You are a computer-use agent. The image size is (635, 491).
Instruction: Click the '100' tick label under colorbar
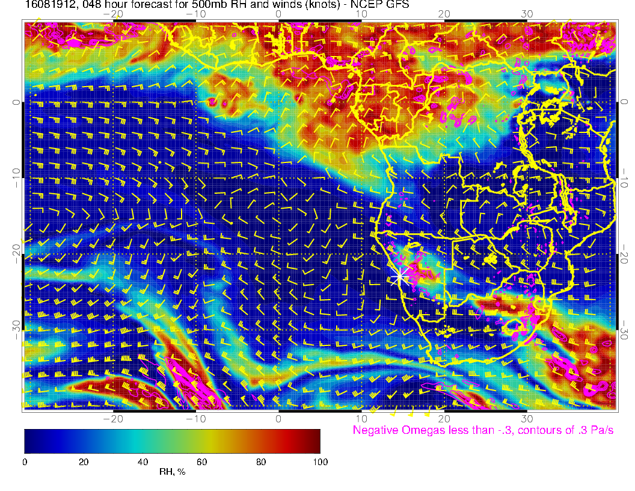[320, 462]
